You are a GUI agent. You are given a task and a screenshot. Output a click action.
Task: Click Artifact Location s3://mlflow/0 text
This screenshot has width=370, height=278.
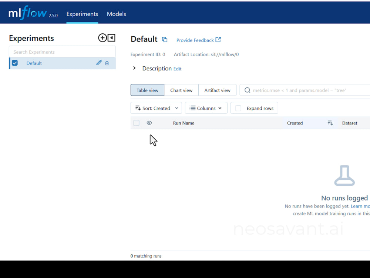(x=206, y=54)
